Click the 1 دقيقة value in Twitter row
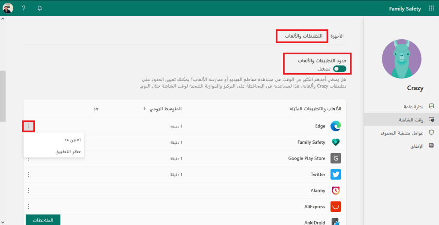The width and height of the screenshot is (439, 225). [x=176, y=175]
